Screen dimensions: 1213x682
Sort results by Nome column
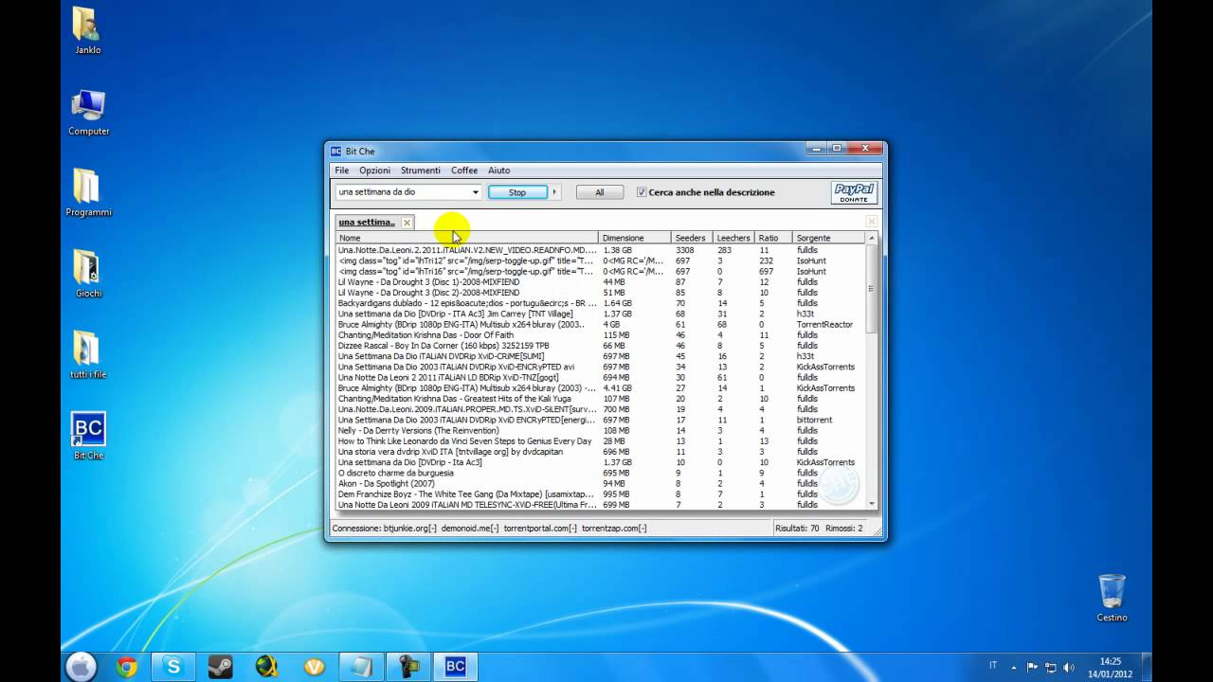tap(467, 238)
